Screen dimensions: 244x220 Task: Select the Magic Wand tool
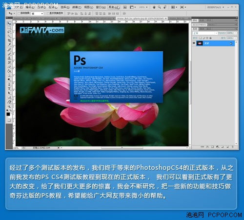coord(9,36)
